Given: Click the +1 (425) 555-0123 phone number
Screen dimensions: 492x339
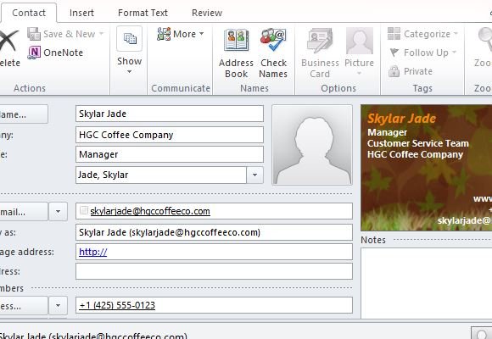Looking at the screenshot, I should 117,305.
